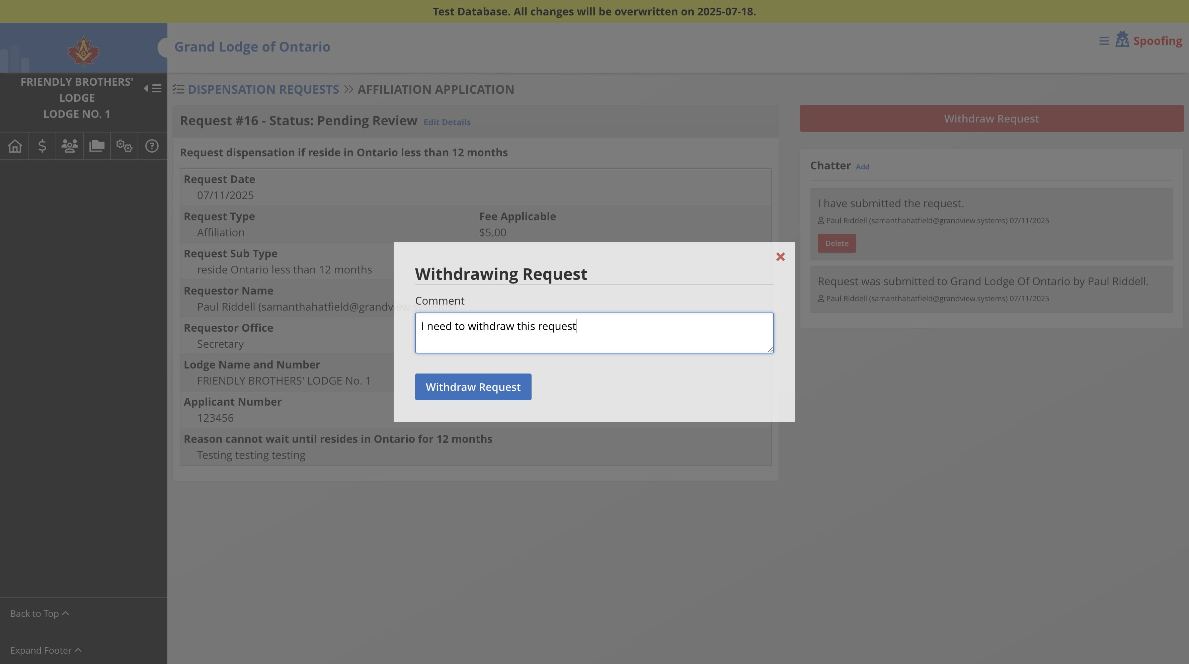Click into the Comment text area
Screen dimensions: 1189x664
(x=594, y=333)
